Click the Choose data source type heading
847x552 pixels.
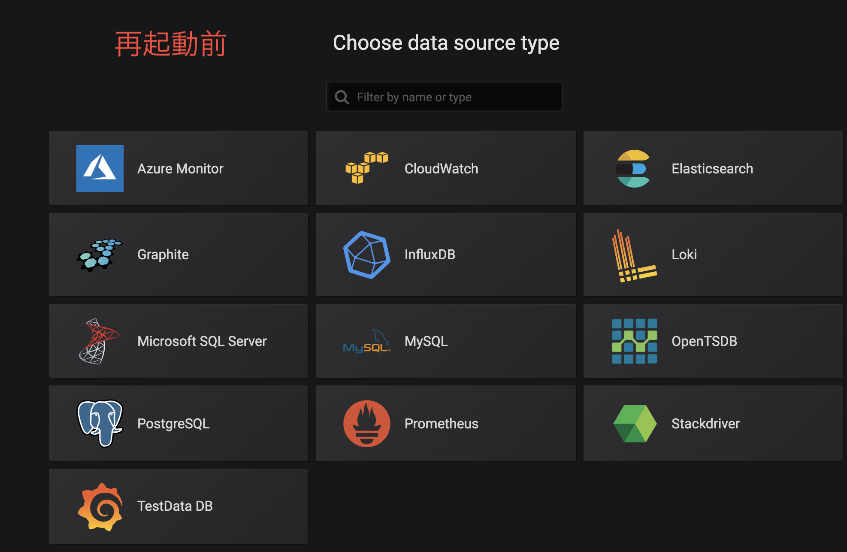pyautogui.click(x=446, y=43)
